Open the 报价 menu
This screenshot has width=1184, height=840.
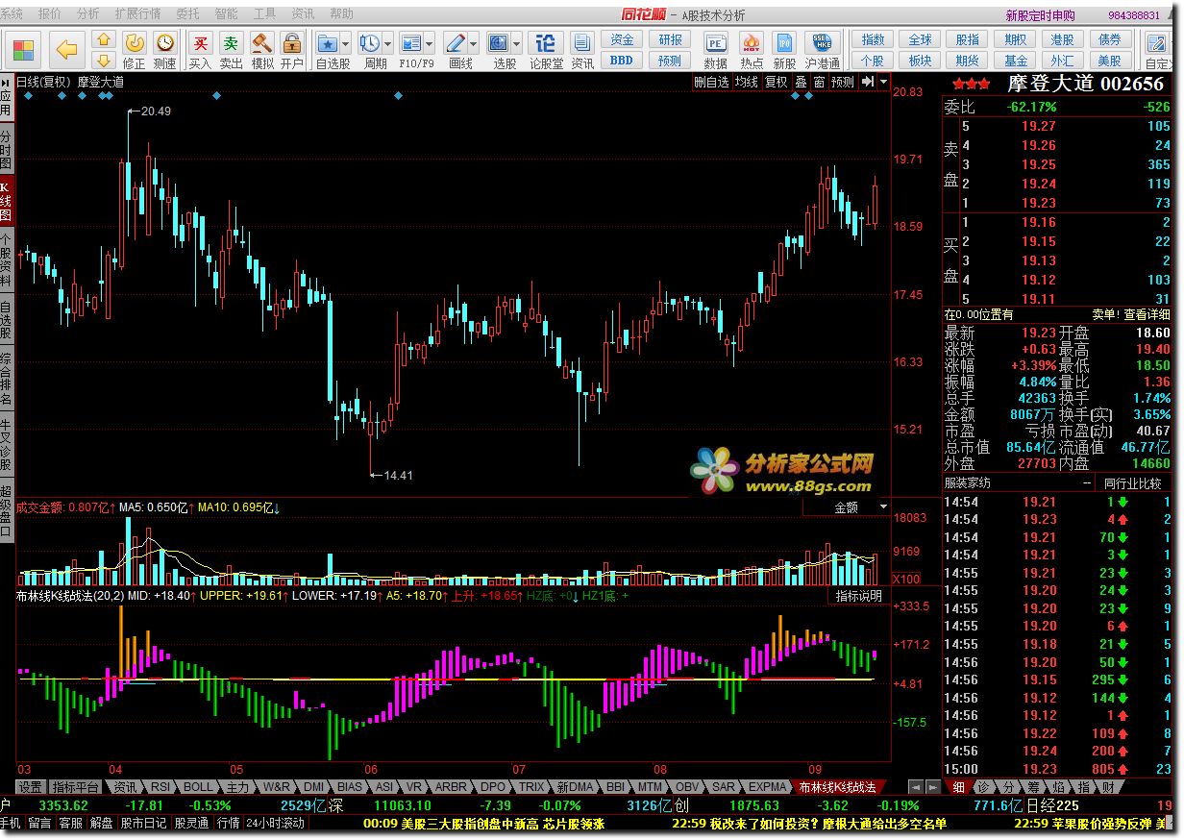point(49,13)
